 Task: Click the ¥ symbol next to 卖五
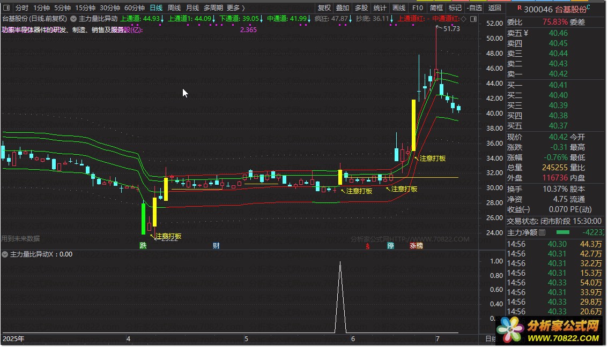click(x=526, y=33)
